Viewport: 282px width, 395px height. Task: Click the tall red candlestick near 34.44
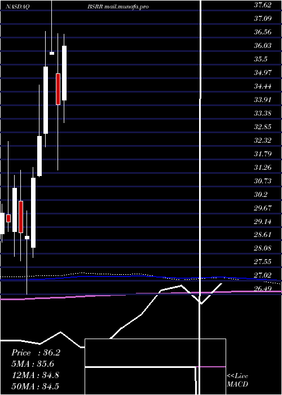(x=58, y=89)
